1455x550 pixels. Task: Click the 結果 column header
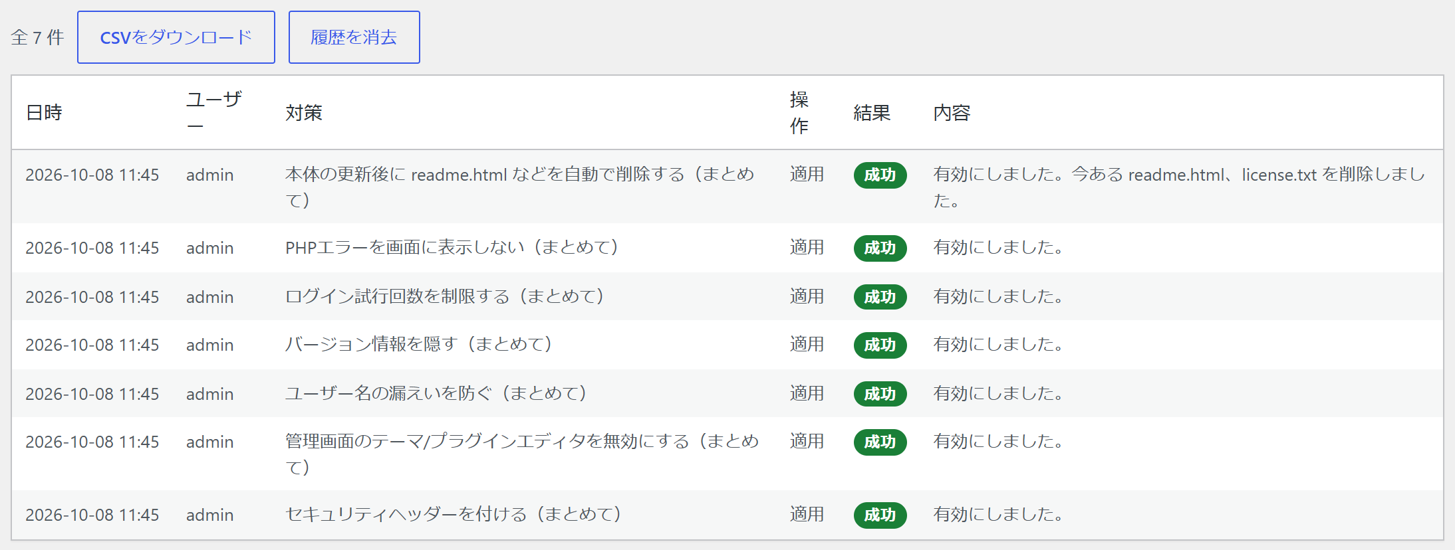[872, 113]
